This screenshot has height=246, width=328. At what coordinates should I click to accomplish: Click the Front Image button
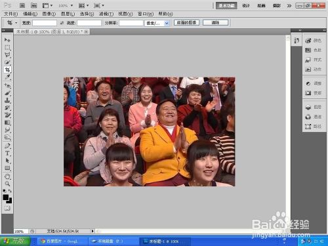pyautogui.click(x=186, y=22)
